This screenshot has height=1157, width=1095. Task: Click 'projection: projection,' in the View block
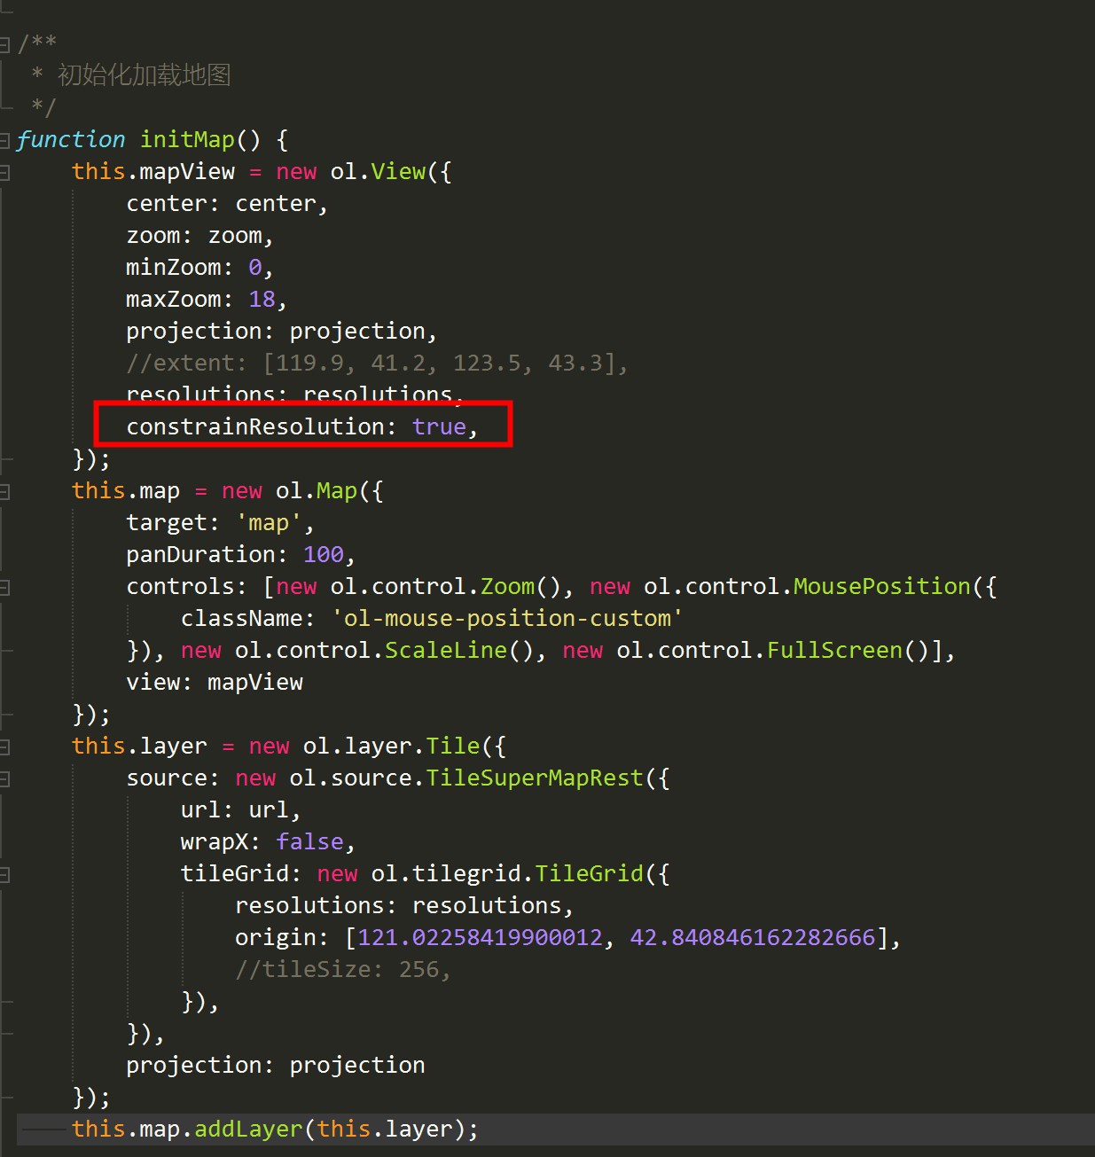coord(282,331)
